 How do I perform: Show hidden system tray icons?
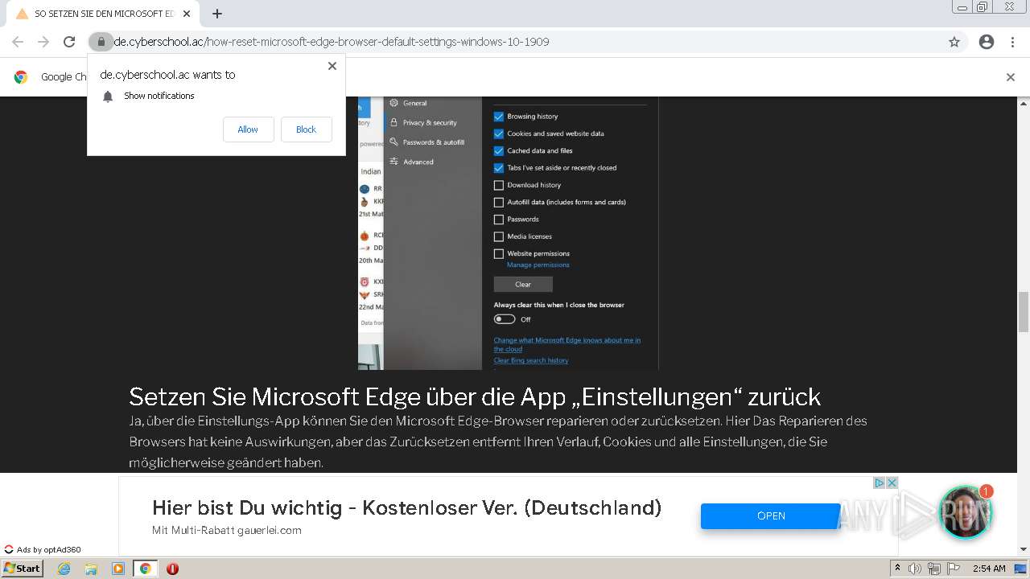click(897, 569)
